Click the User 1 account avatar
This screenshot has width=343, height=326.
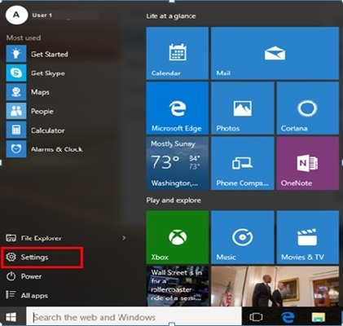[x=16, y=15]
